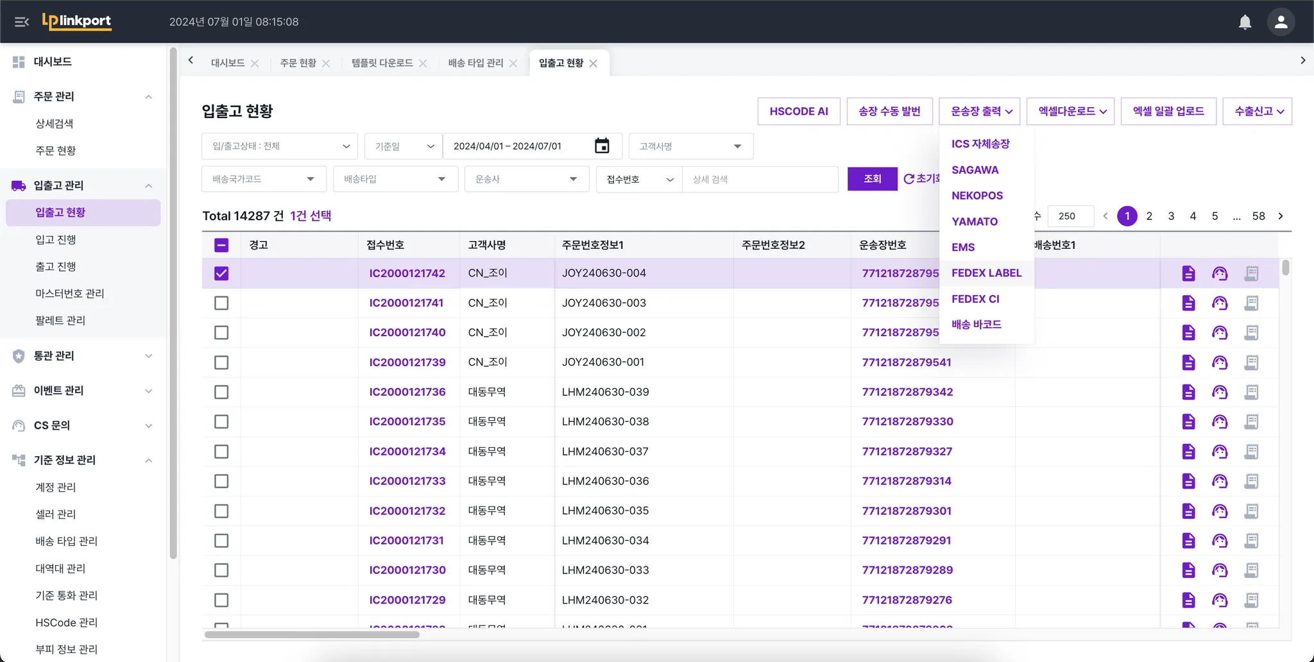The height and width of the screenshot is (662, 1314).
Task: Click the notification bell icon
Action: click(1245, 22)
